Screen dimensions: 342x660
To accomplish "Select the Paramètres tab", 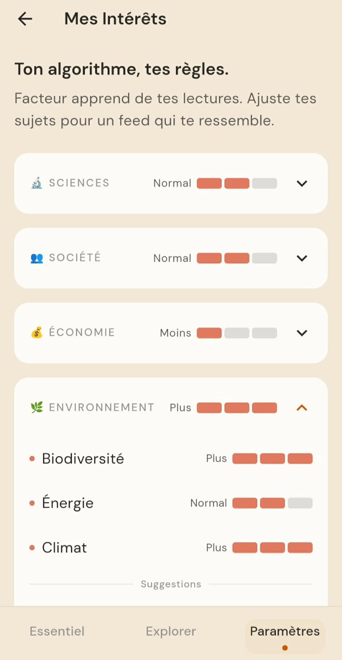I will 285,631.
